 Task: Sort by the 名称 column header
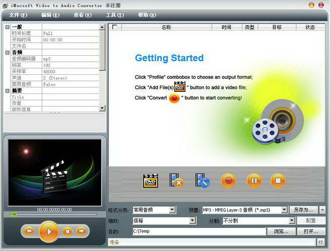(x=167, y=27)
